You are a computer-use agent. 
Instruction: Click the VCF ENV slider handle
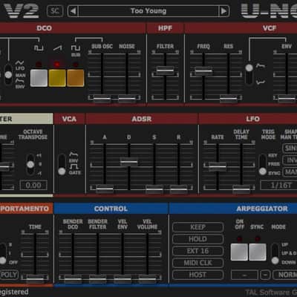pyautogui.click(x=287, y=99)
